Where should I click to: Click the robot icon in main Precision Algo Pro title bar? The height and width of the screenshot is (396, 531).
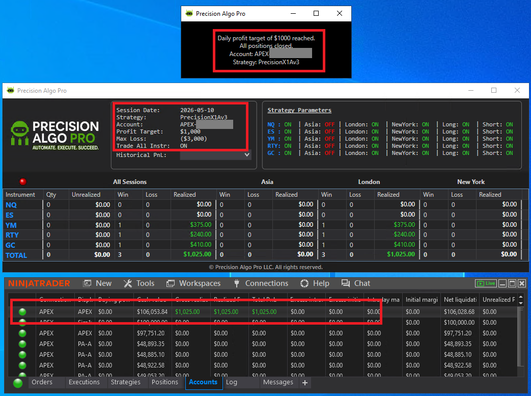point(11,91)
